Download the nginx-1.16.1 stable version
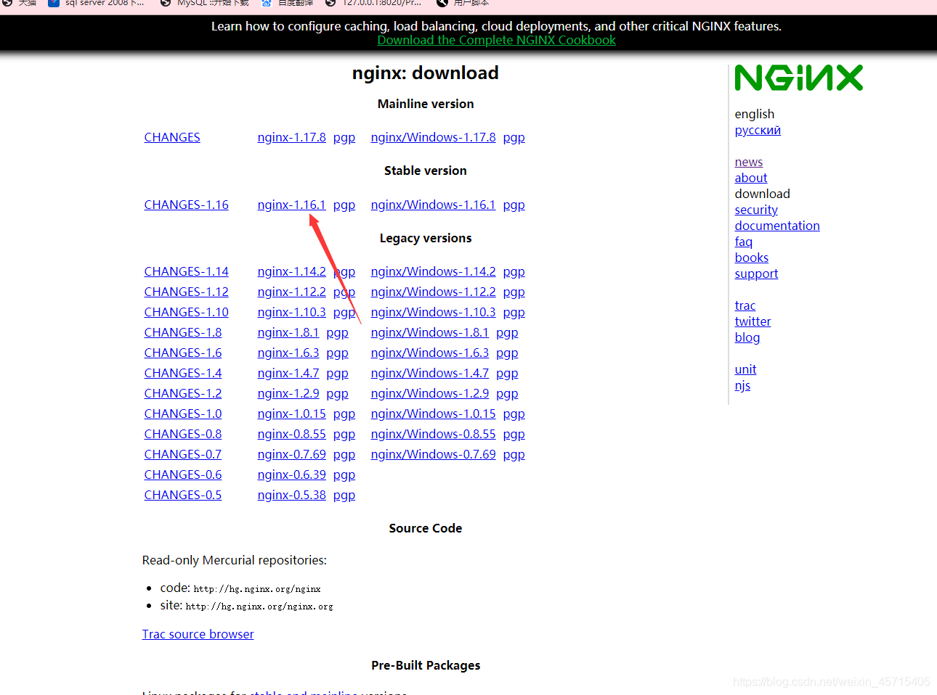This screenshot has width=937, height=695. click(x=291, y=205)
